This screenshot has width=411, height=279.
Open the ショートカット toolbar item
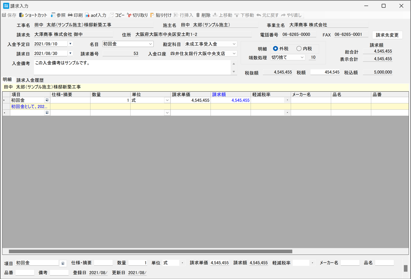(21, 15)
